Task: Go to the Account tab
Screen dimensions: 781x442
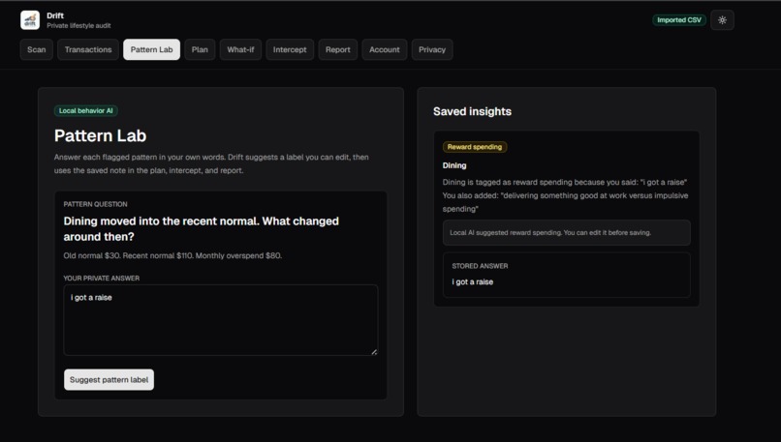Action: pos(385,49)
